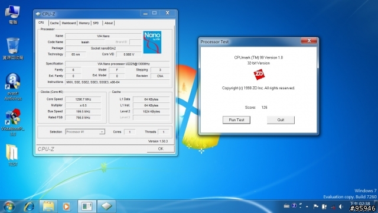The width and height of the screenshot is (378, 213).
Task: Close the Processor Test dialog
Action: [309, 41]
